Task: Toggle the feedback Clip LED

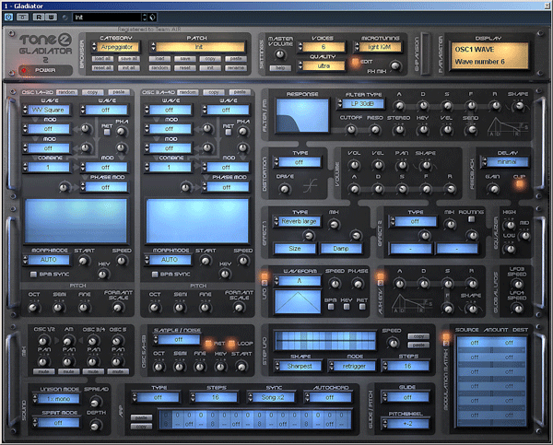Action: pyautogui.click(x=521, y=183)
